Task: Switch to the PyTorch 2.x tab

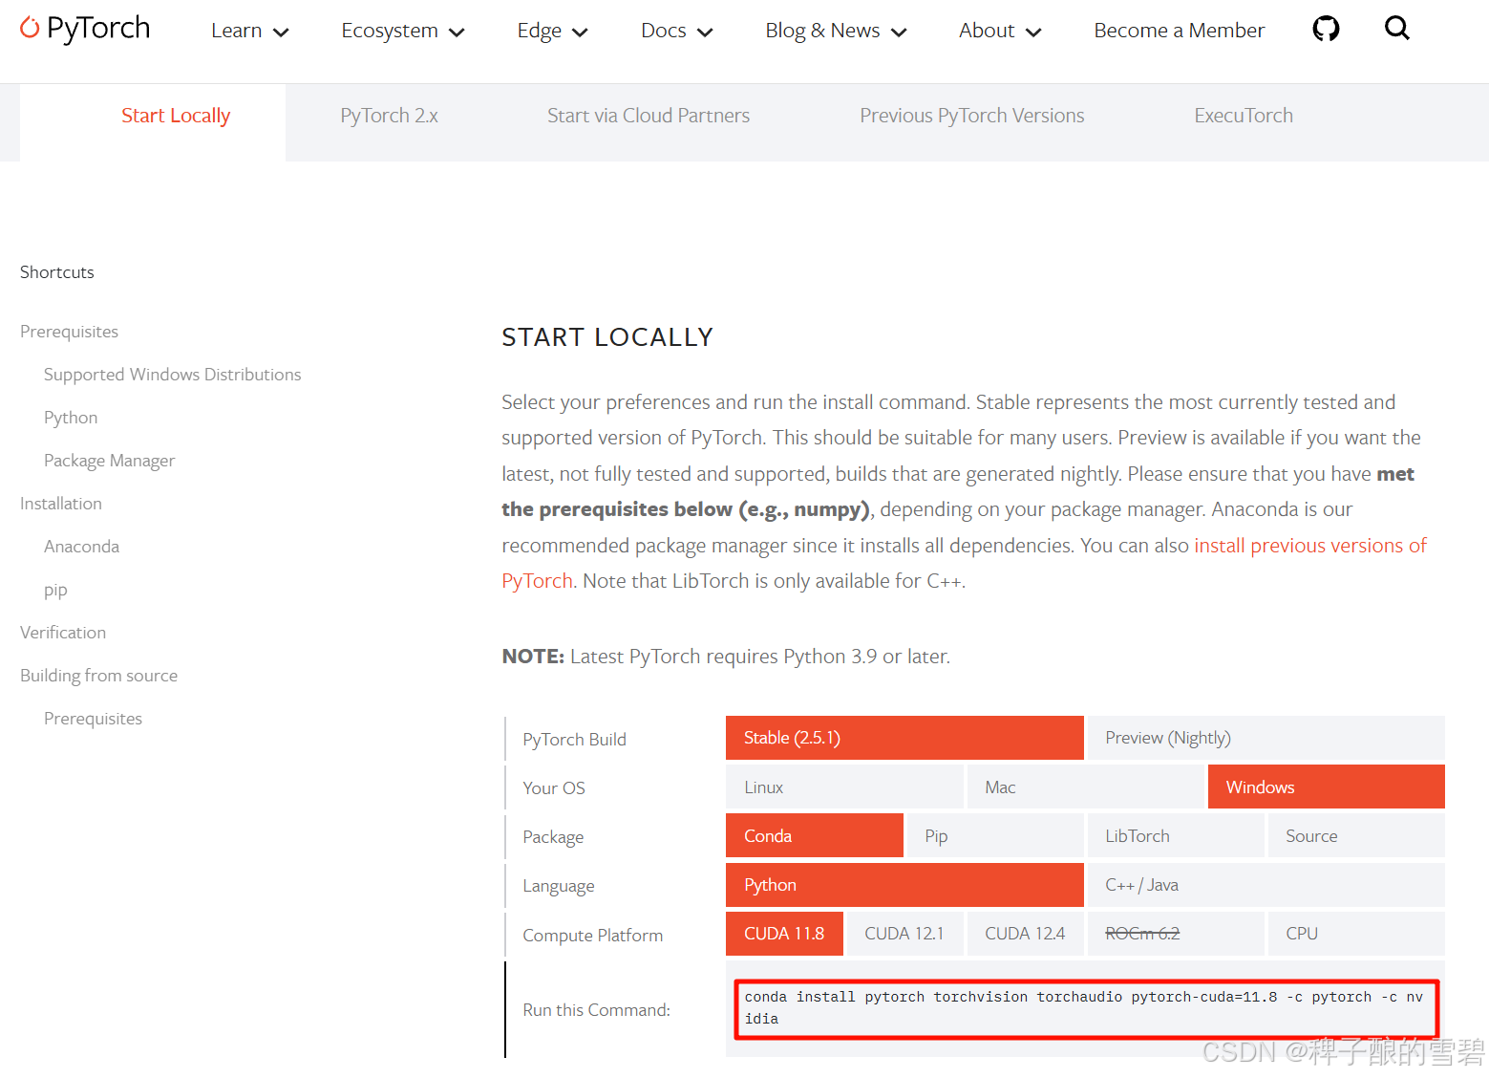Action: (389, 116)
